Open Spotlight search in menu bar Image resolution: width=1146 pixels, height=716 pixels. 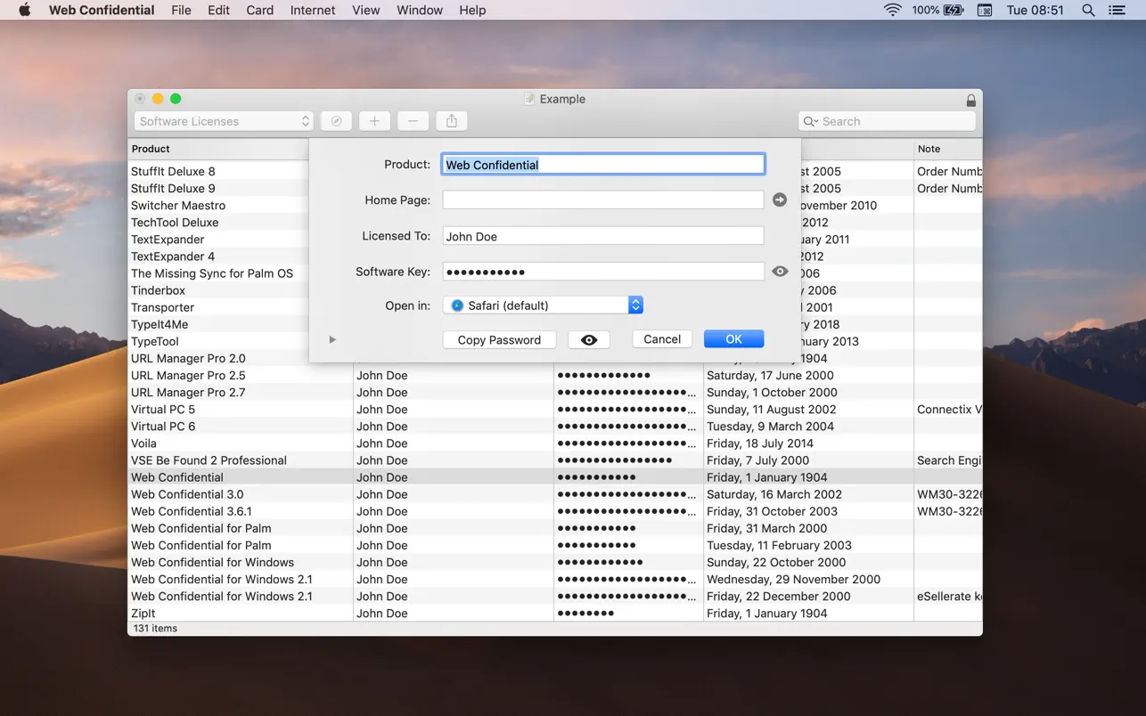click(1088, 10)
